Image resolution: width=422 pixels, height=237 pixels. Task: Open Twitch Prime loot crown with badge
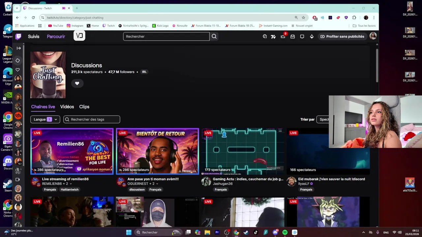(x=283, y=36)
